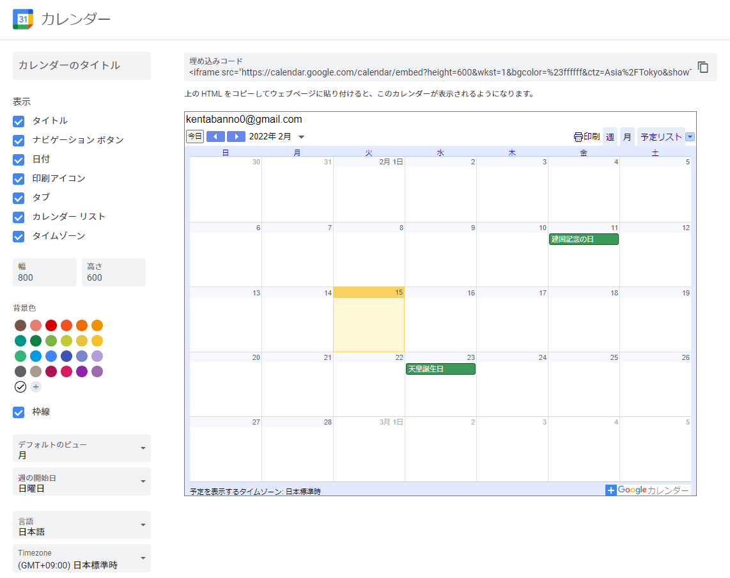Switch to the 月 month view tab

627,137
